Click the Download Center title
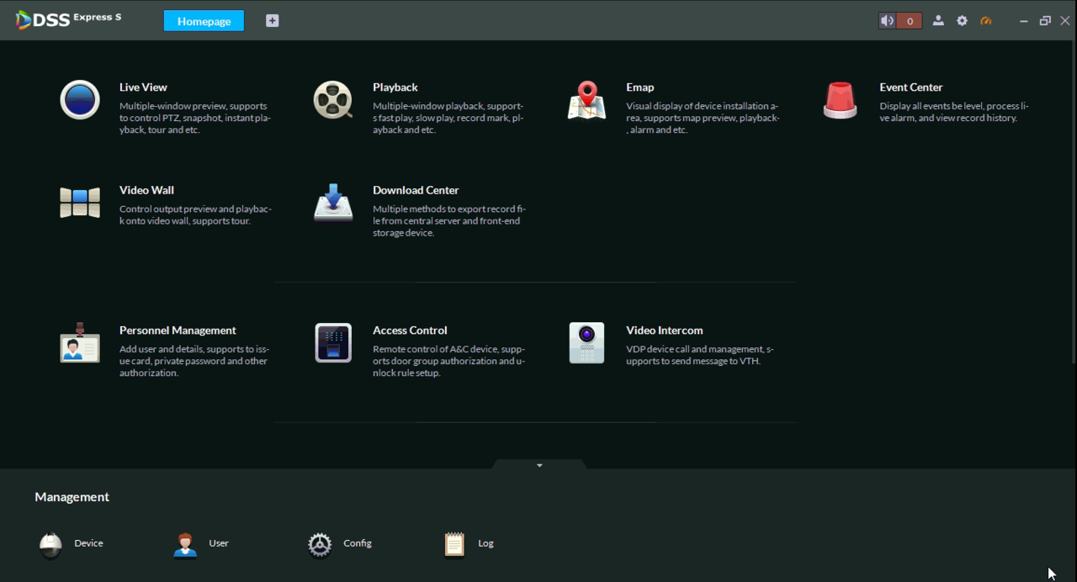Viewport: 1077px width, 582px height. pos(416,190)
